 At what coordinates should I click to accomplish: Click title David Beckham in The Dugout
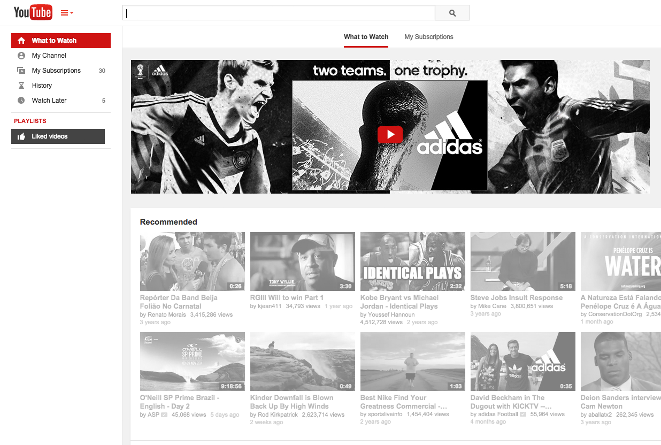[511, 402]
